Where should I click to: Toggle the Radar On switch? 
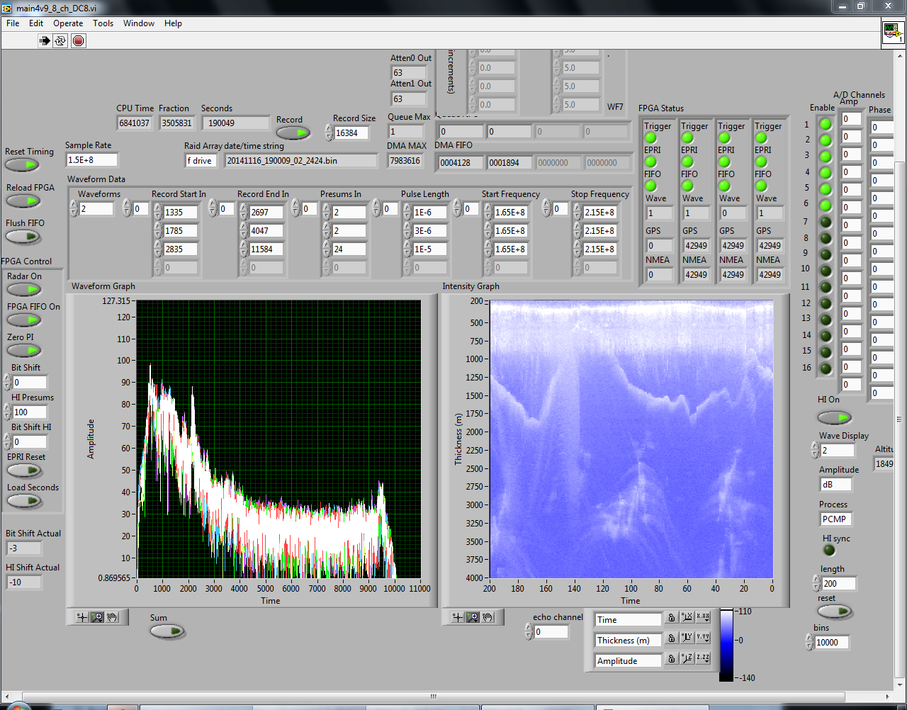24,290
